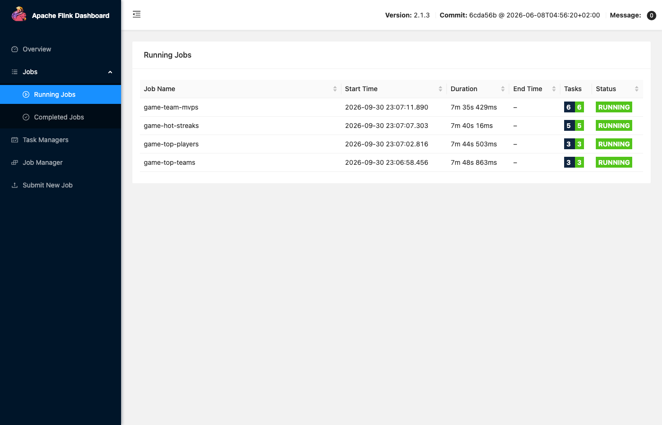
Task: Click RUNNING status tag for game-hot-streaks
Action: (614, 126)
